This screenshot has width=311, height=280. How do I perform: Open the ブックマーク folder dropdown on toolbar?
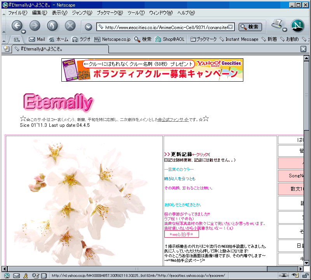click(203, 39)
